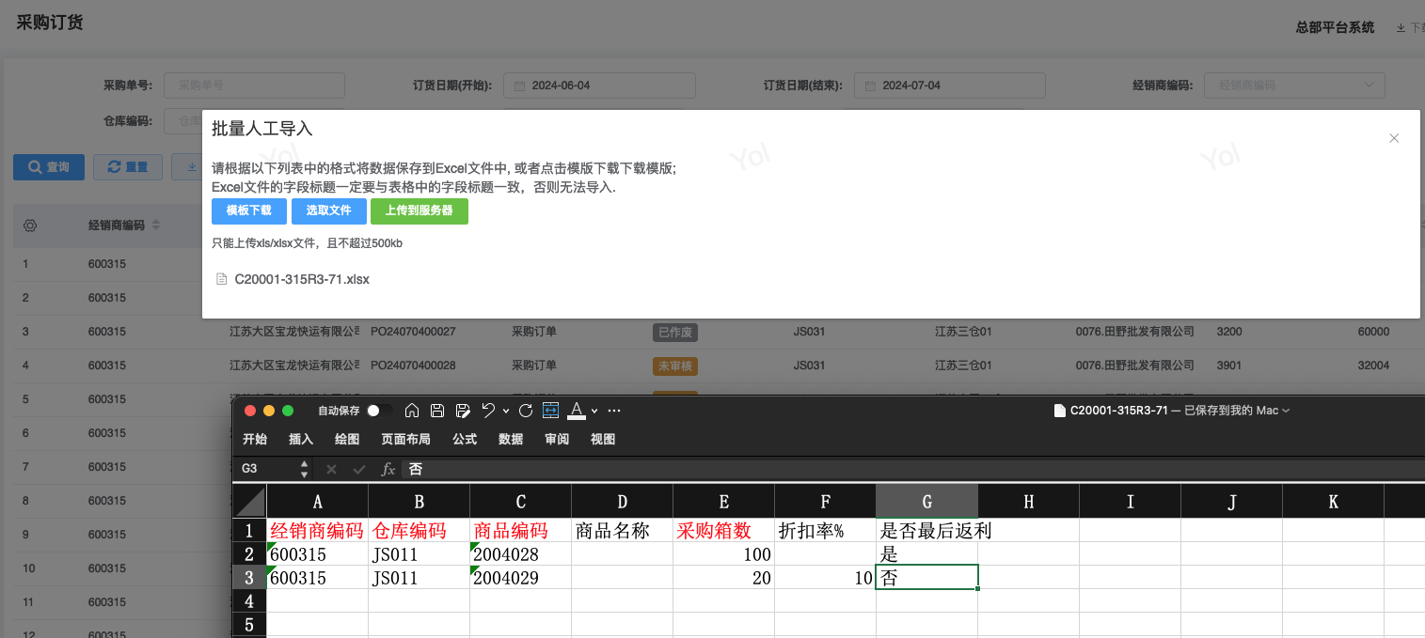The height and width of the screenshot is (638, 1425).
Task: Click the Redo circular arrow icon
Action: (x=526, y=411)
